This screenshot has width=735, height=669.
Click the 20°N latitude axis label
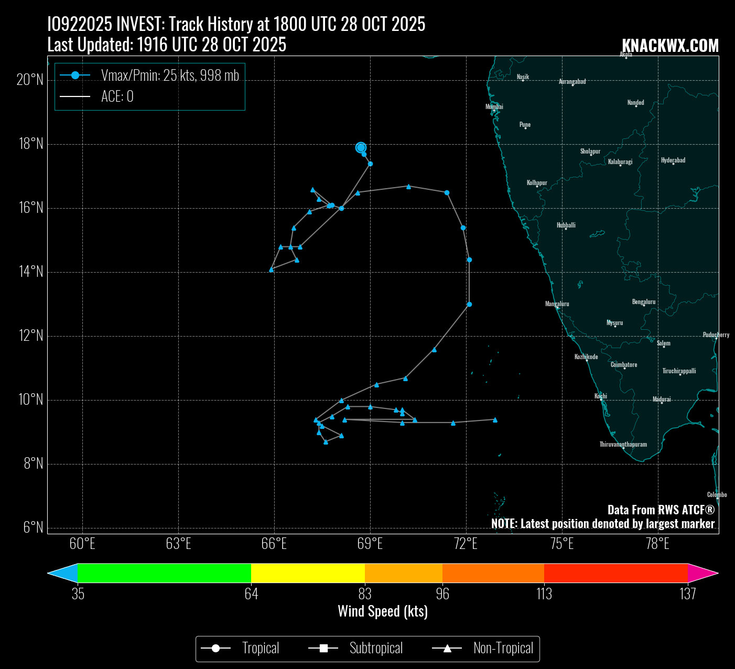tap(30, 80)
